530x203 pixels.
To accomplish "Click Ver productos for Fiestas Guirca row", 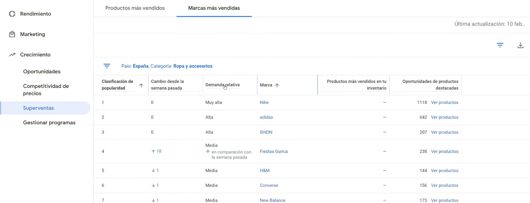I will pos(444,151).
